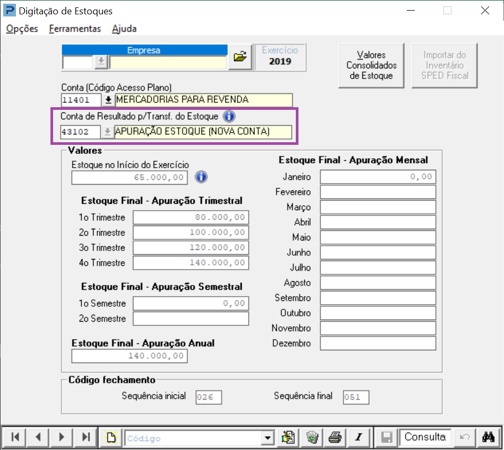Image resolution: width=504 pixels, height=450 pixels.
Task: Click the 1o Trimestre value field
Action: 191,218
